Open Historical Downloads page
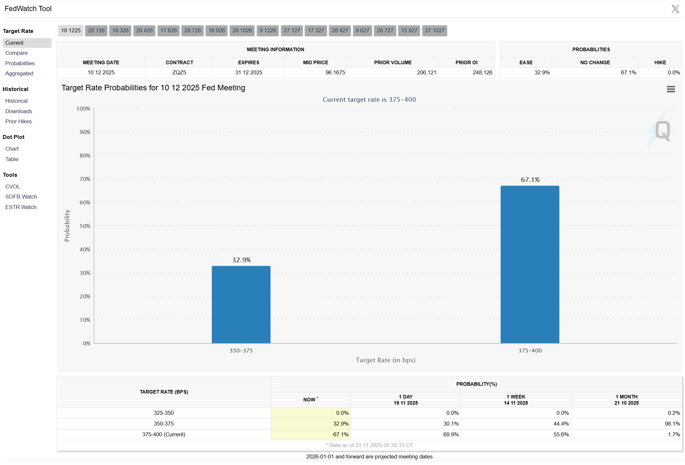 19,111
